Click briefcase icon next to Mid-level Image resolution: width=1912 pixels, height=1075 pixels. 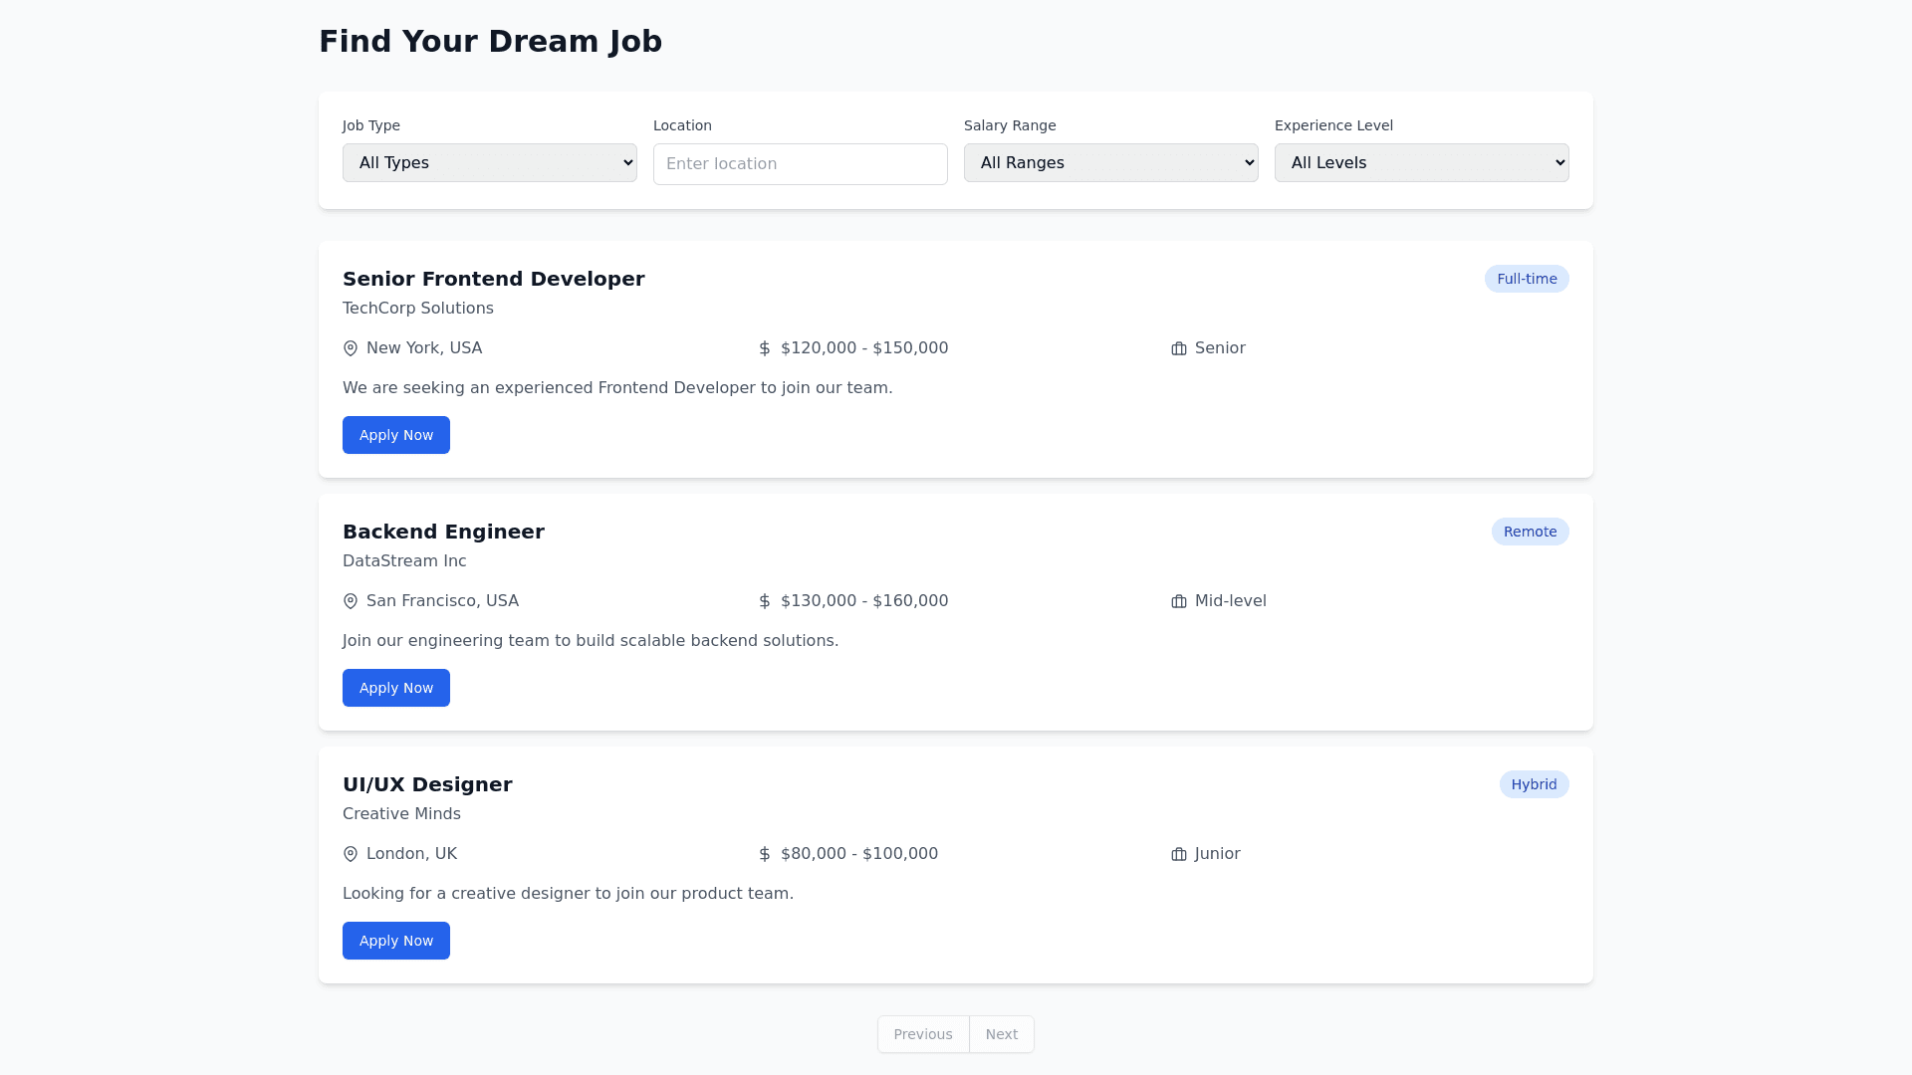pyautogui.click(x=1179, y=601)
